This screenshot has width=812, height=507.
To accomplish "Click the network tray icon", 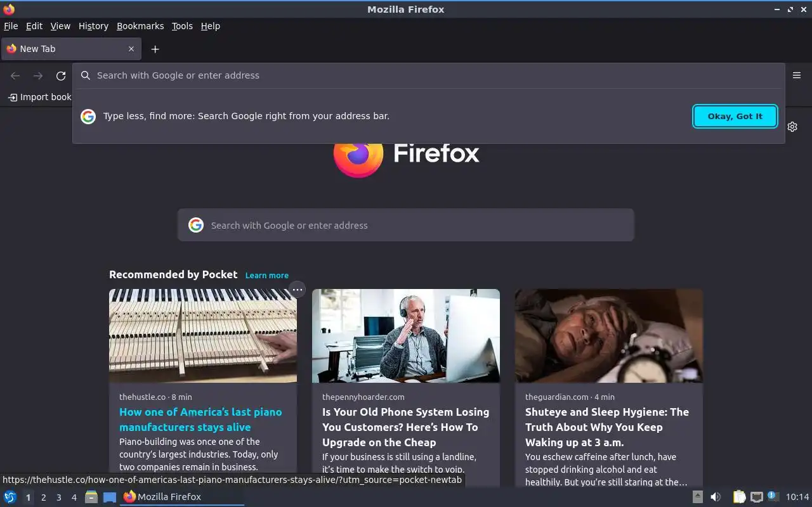I will pyautogui.click(x=756, y=497).
